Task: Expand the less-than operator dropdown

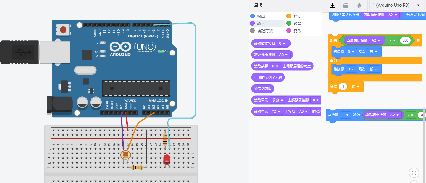Action: pos(392,40)
